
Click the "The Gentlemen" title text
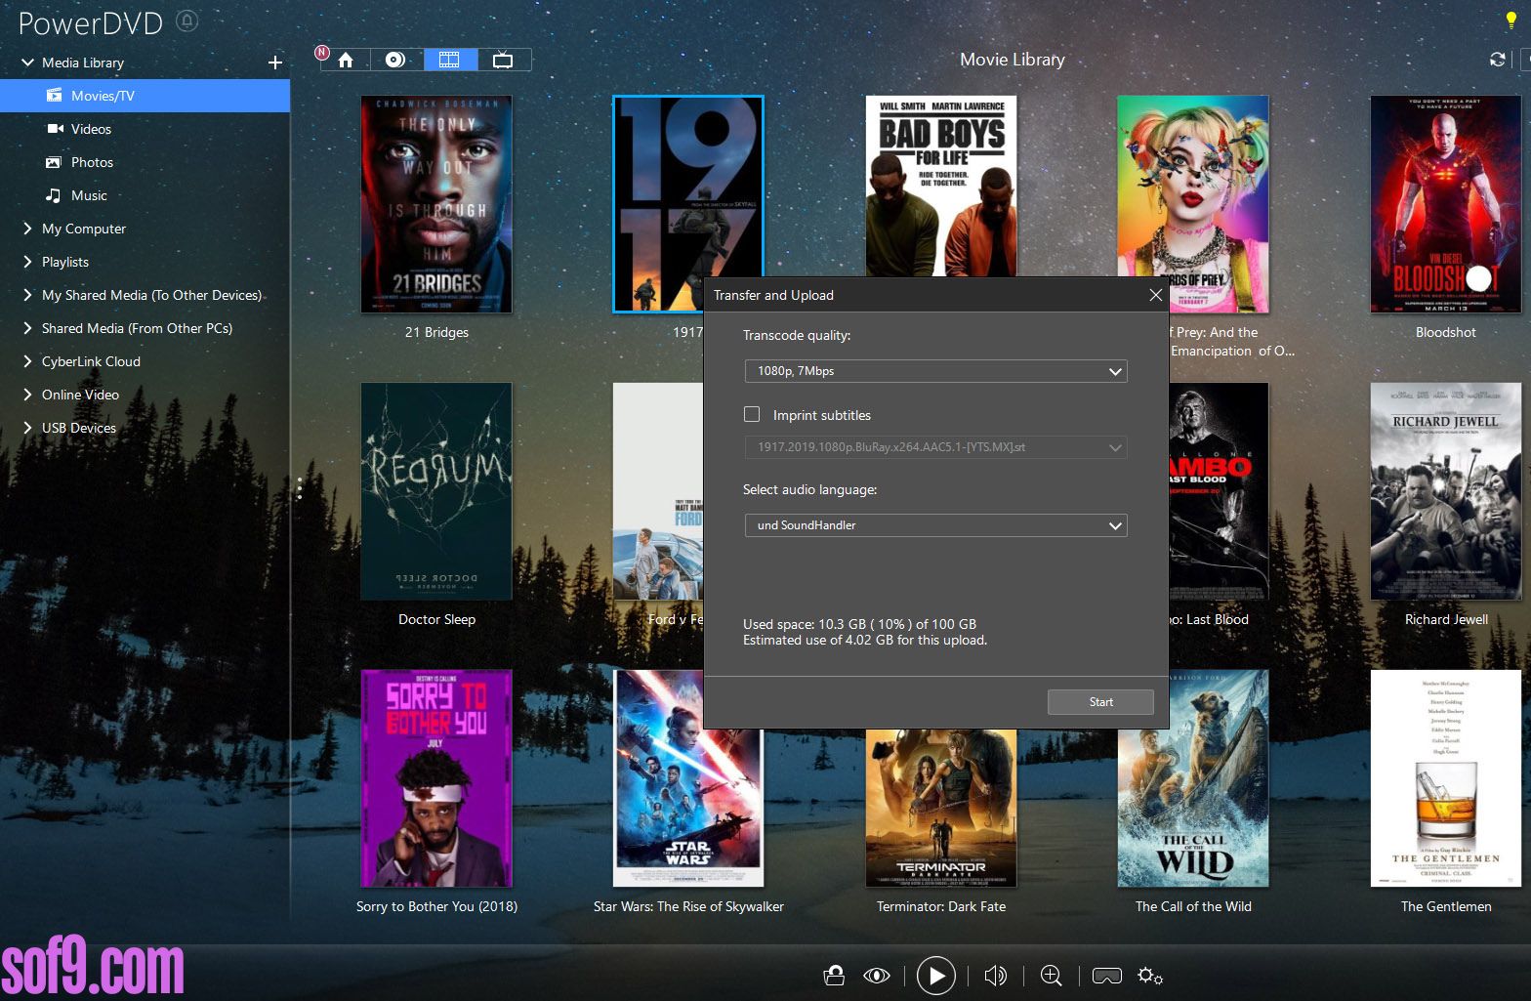pos(1445,906)
